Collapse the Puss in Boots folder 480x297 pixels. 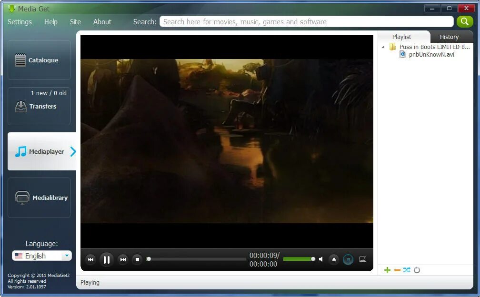383,47
